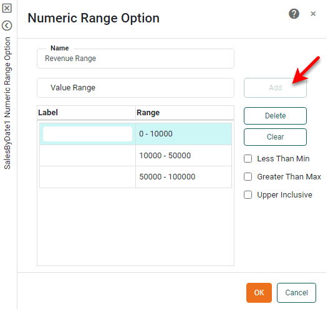The height and width of the screenshot is (309, 328).
Task: Click the Range column header
Action: [185, 113]
